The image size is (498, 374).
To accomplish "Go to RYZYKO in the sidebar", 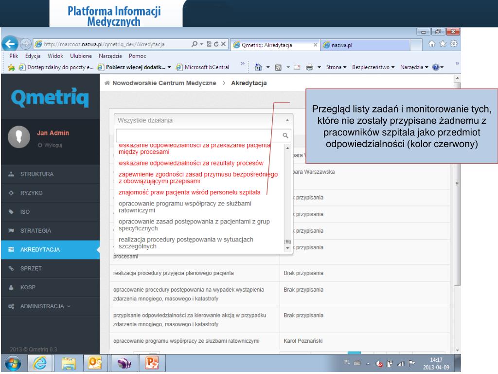I will pyautogui.click(x=50, y=193).
